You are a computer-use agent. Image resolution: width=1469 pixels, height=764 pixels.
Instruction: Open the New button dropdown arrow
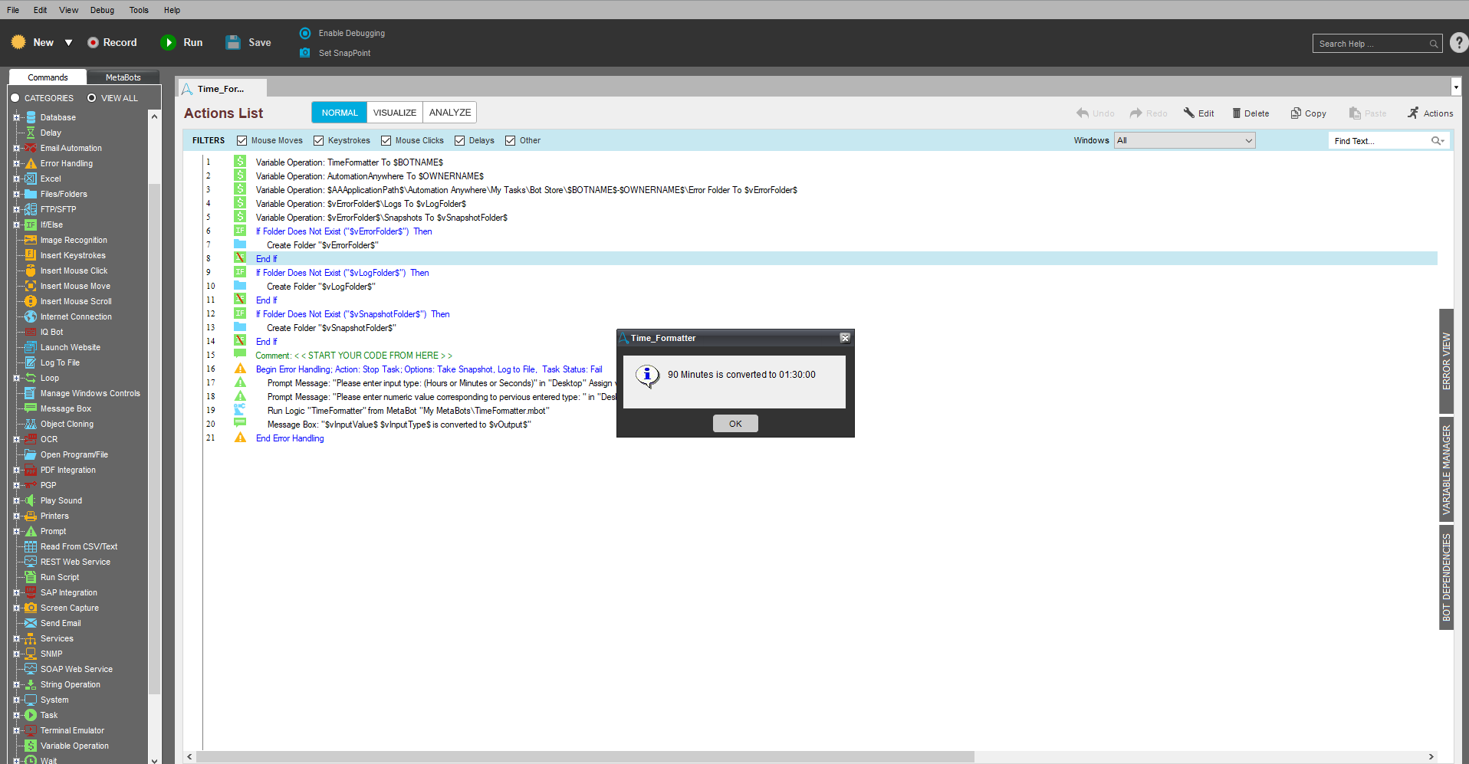[x=68, y=43]
